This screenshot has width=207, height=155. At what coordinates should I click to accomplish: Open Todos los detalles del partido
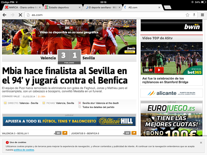tap(98, 107)
